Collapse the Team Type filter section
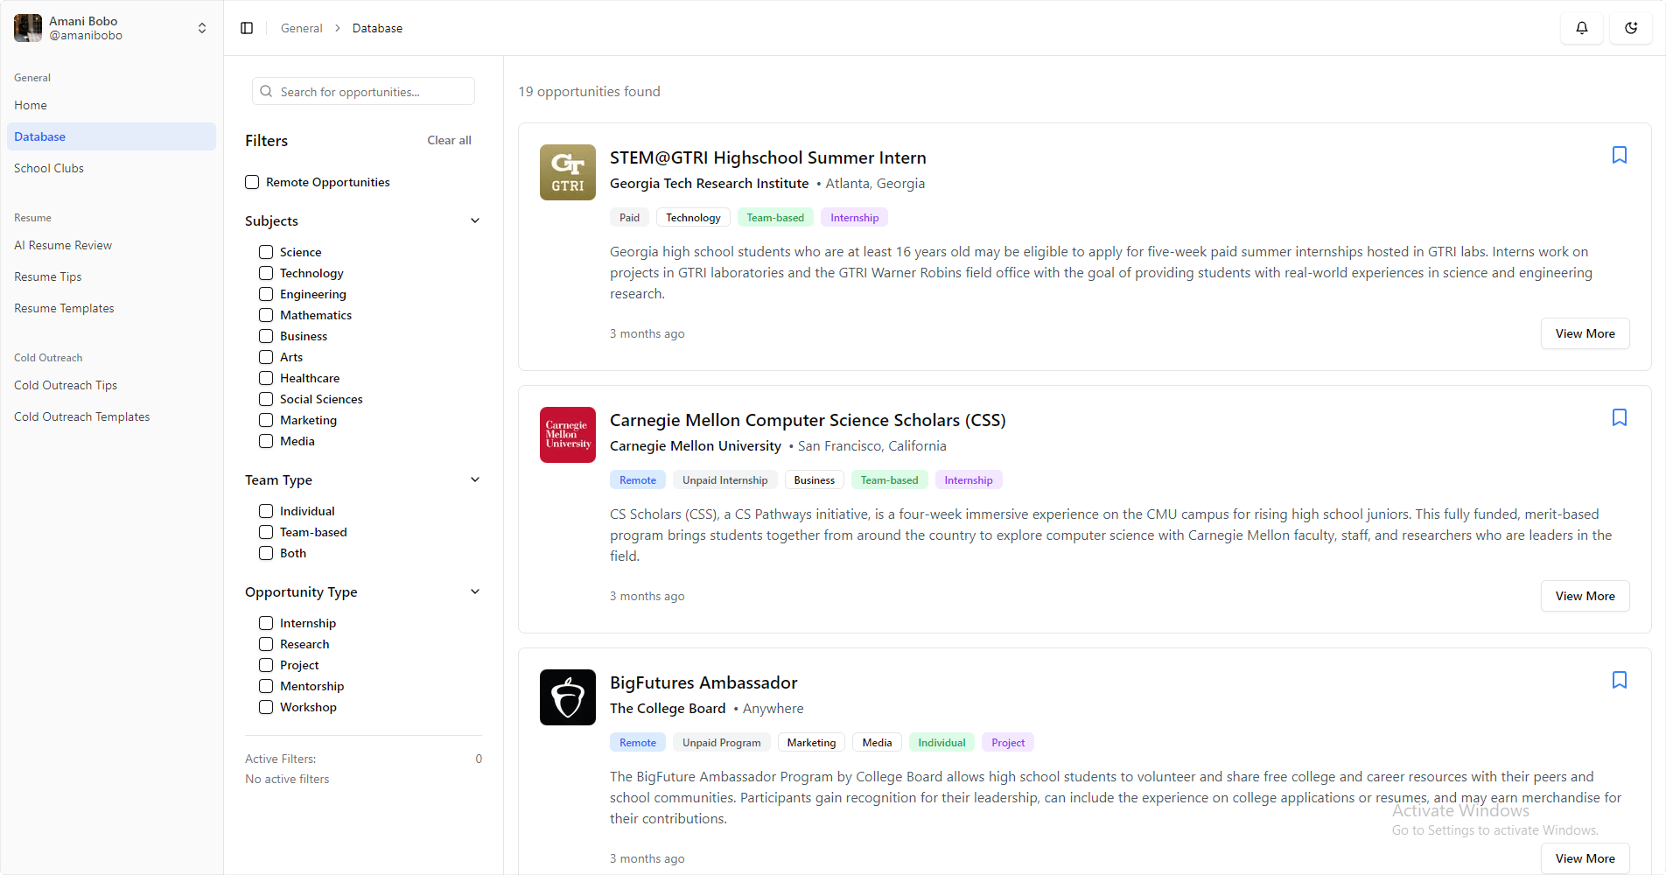The image size is (1666, 875). click(x=475, y=479)
